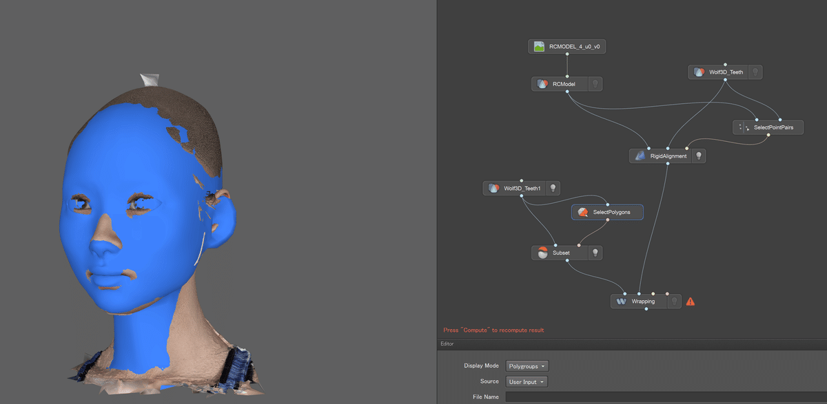The height and width of the screenshot is (404, 827).
Task: Toggle the Subset node visibility light bulb
Action: (596, 253)
